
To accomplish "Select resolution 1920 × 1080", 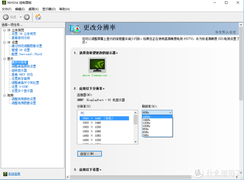I will pyautogui.click(x=91, y=132).
